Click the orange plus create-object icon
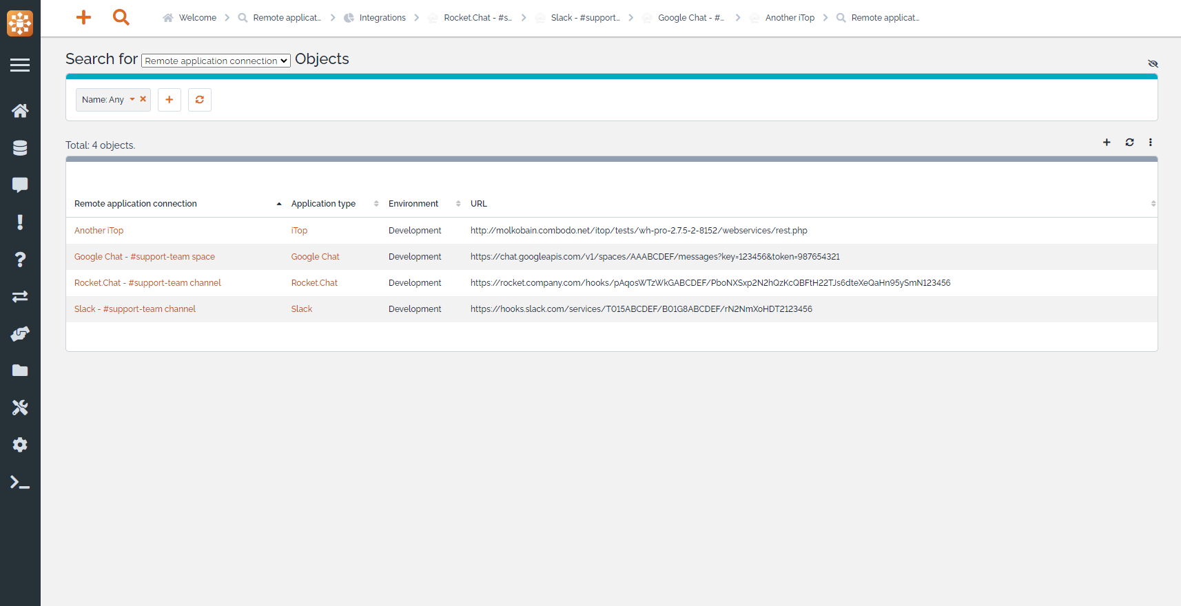This screenshot has height=606, width=1181. [x=83, y=17]
